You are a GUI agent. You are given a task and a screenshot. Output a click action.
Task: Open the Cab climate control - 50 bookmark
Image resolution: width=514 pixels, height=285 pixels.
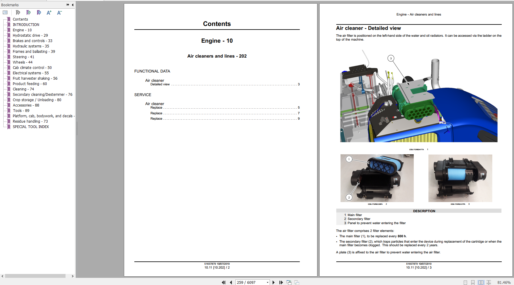coord(32,68)
